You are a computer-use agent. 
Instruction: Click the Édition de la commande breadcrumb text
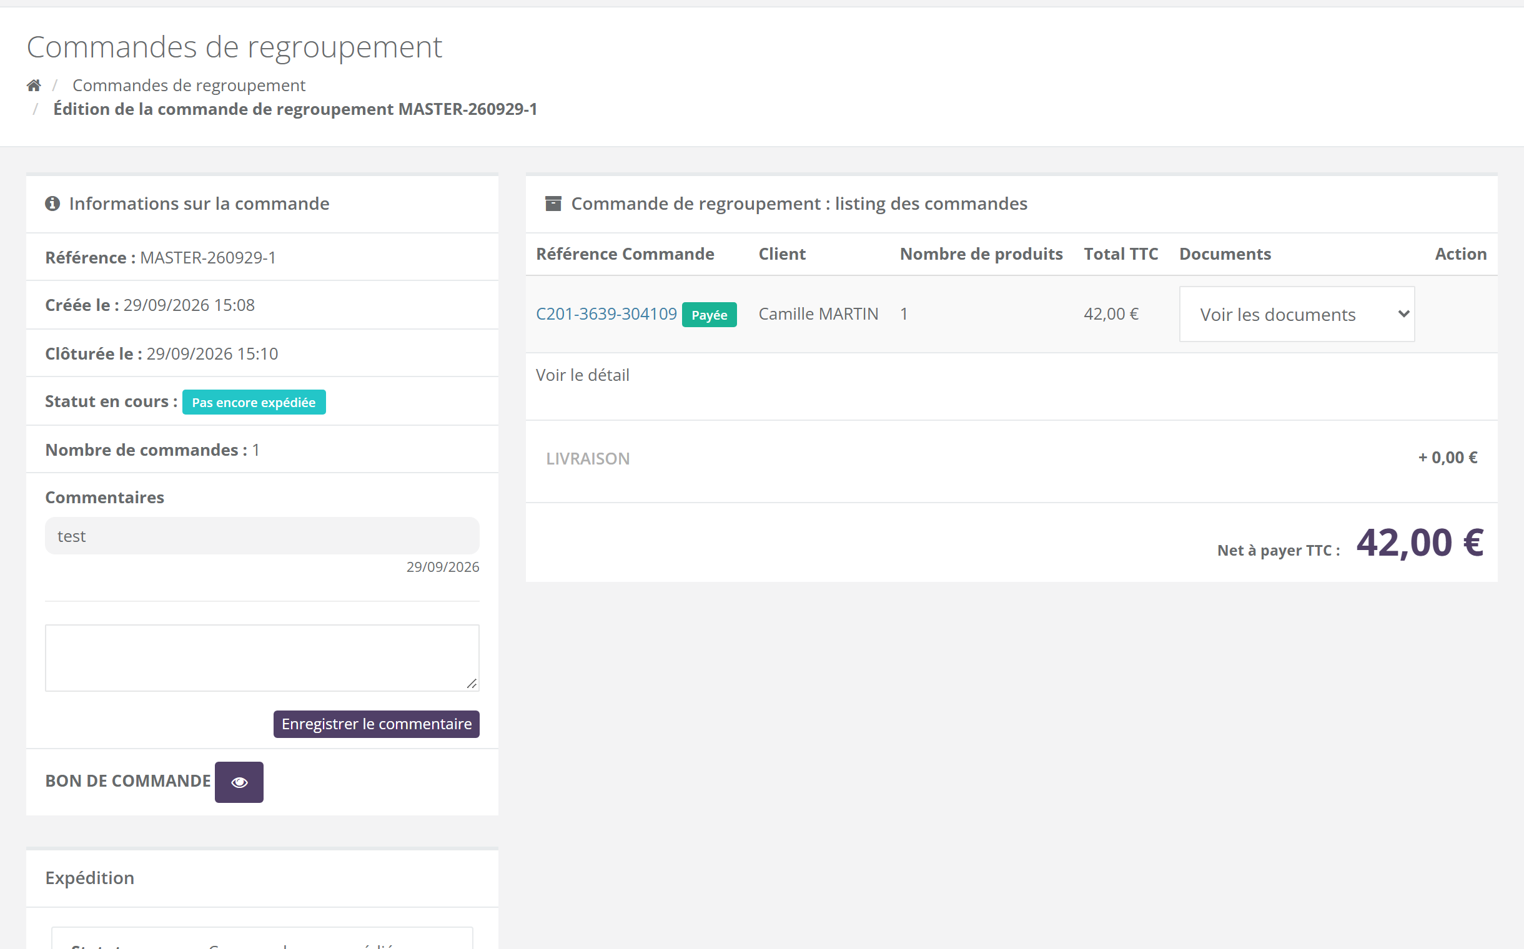coord(295,109)
